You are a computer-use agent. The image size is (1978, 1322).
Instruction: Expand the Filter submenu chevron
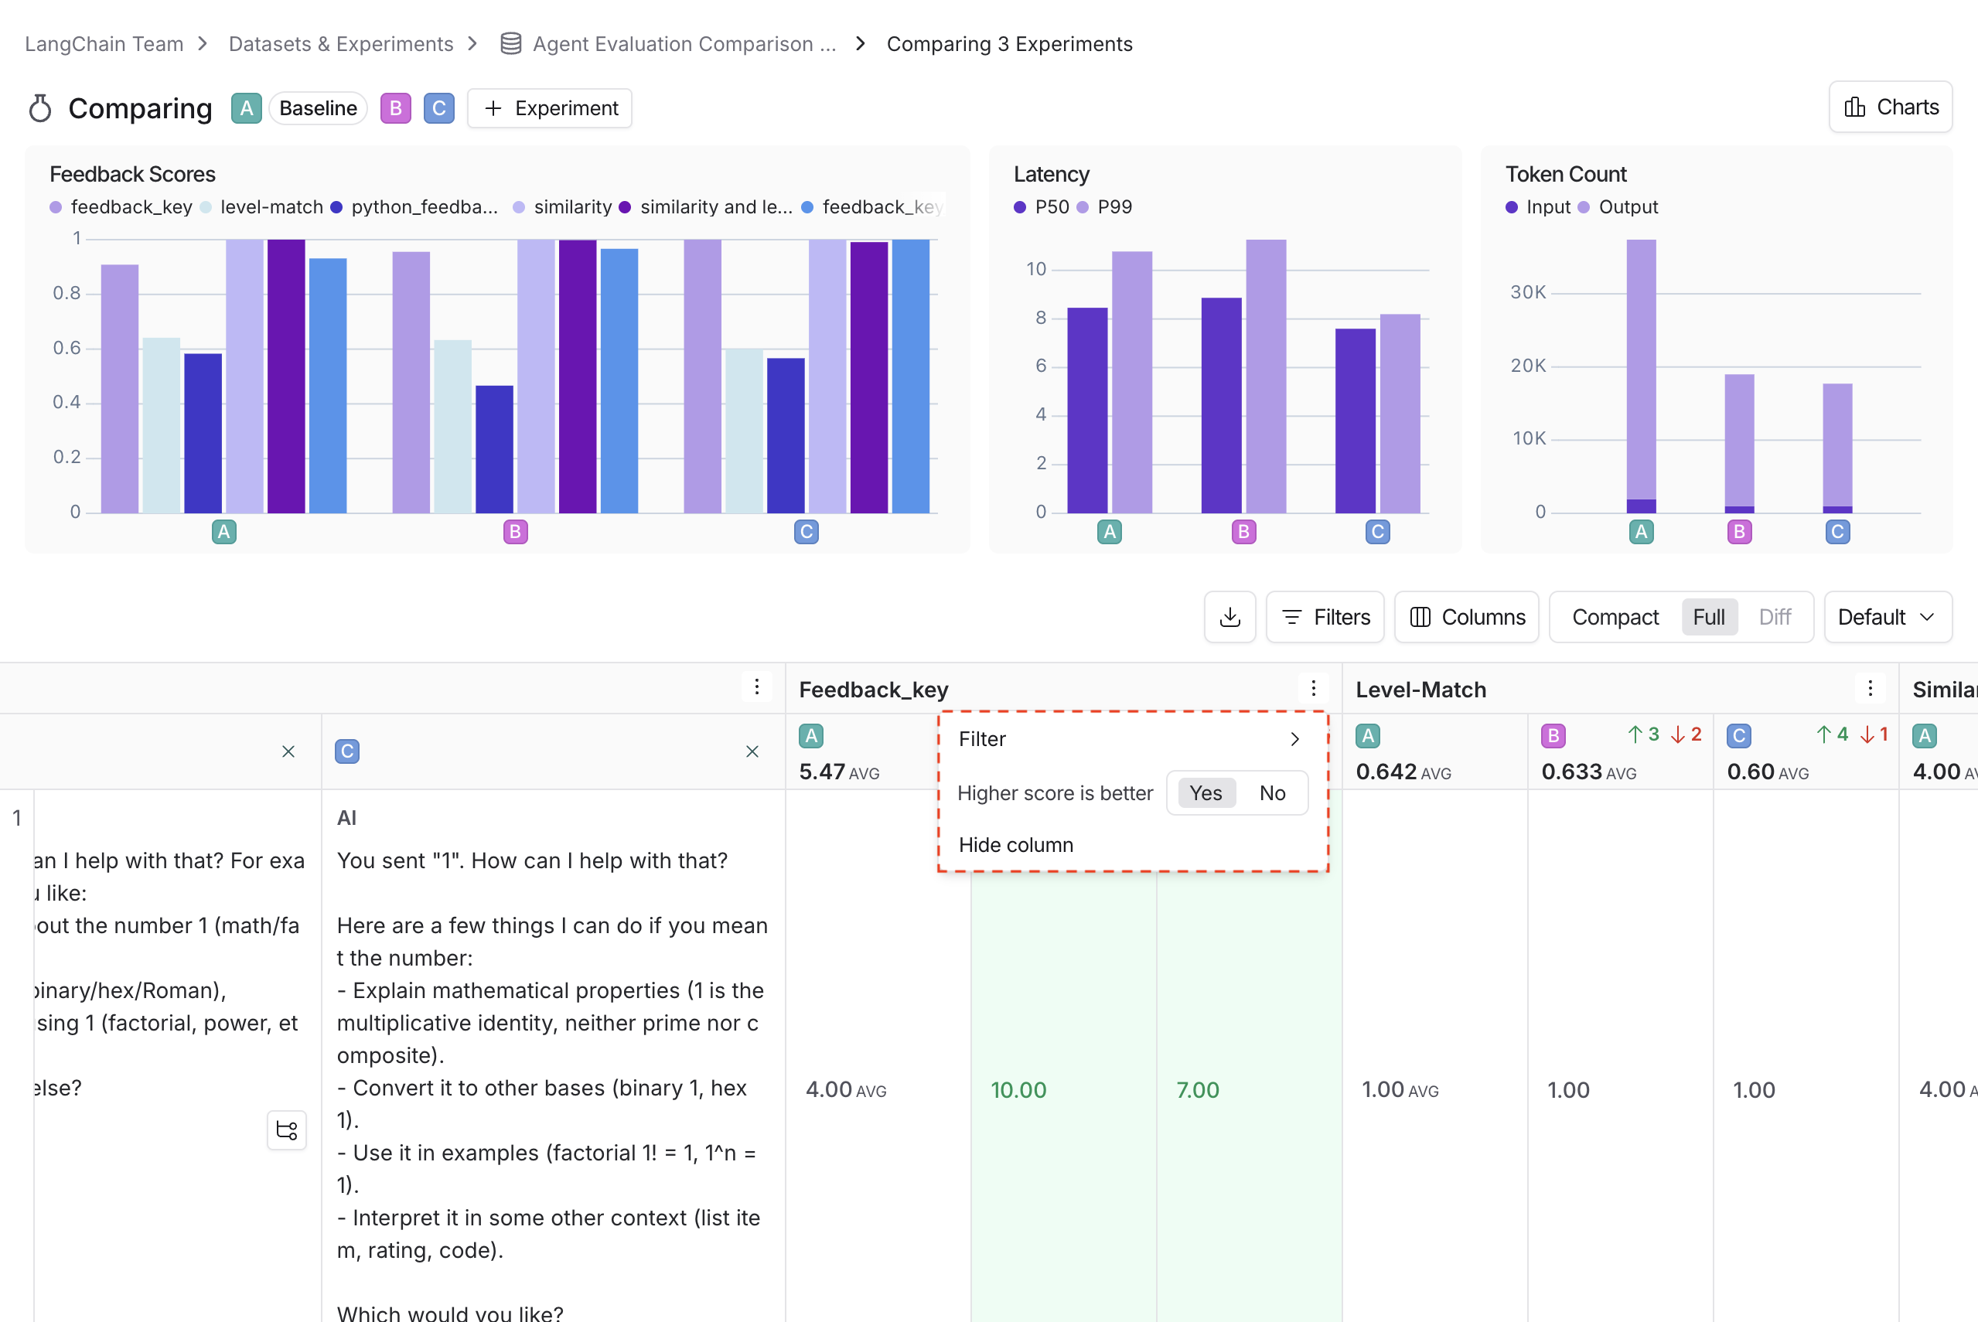pos(1295,738)
